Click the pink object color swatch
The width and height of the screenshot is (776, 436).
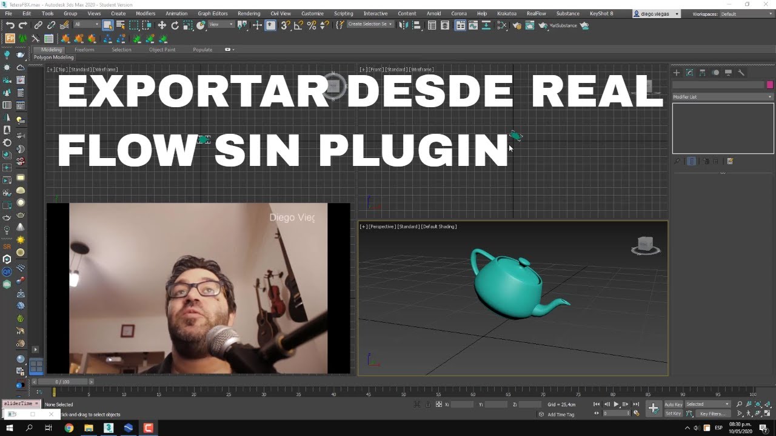[x=770, y=85]
